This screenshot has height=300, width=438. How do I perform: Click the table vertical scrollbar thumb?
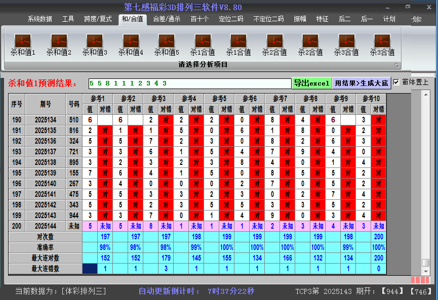coord(426,263)
